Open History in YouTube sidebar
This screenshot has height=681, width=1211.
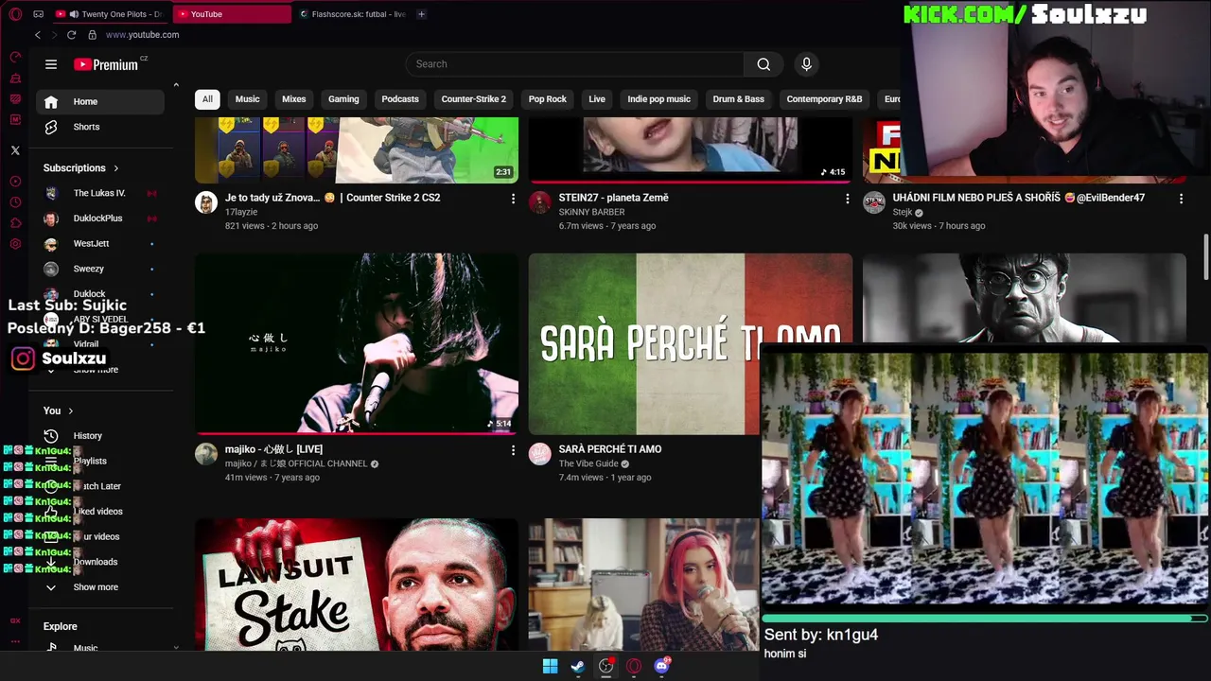(99, 436)
